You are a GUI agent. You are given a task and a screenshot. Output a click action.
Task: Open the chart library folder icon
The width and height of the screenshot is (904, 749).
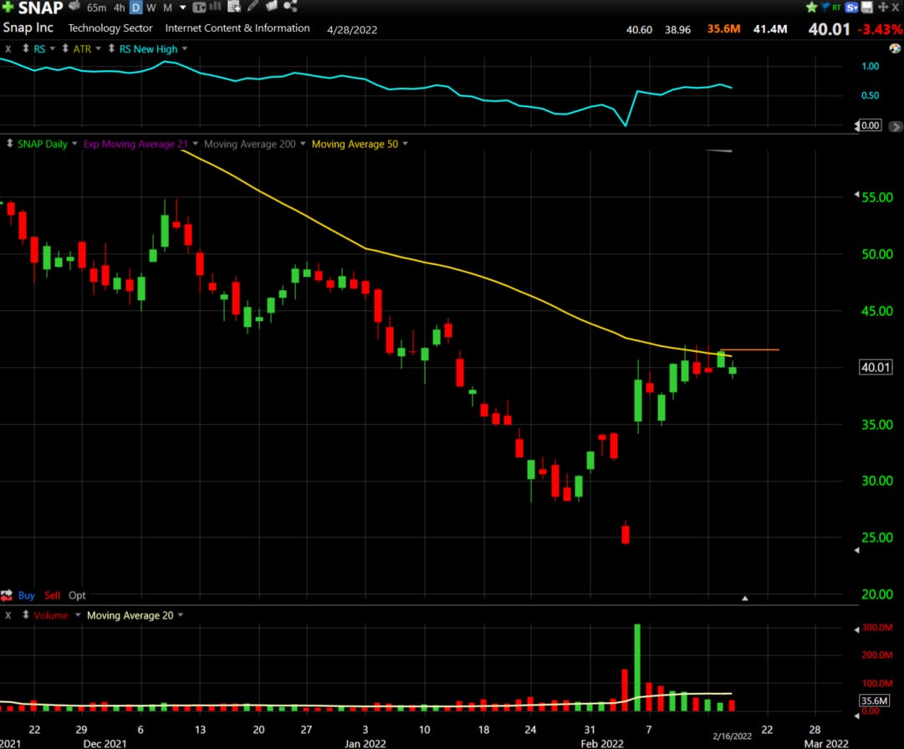point(271,7)
